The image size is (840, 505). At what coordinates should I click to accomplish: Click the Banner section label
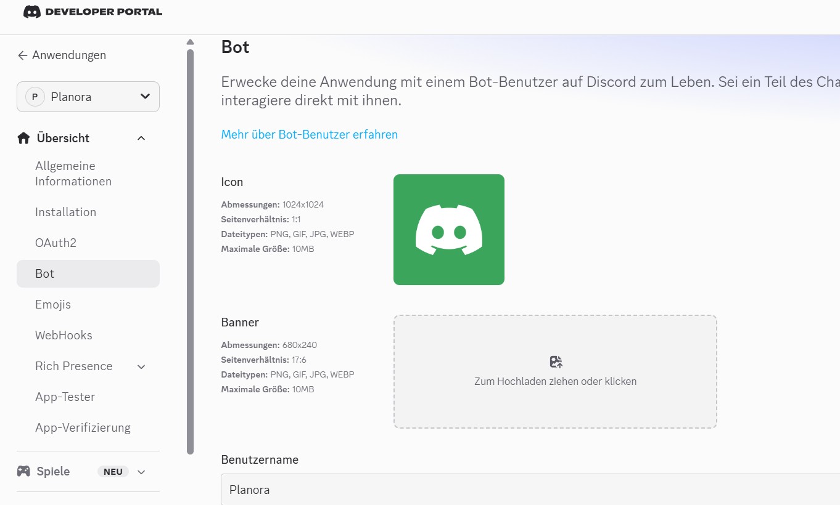click(x=240, y=322)
